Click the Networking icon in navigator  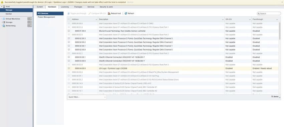(4, 26)
